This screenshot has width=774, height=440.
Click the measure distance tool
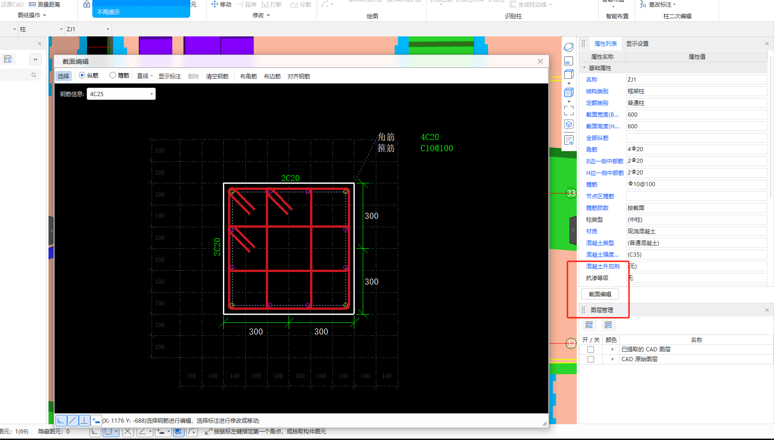(x=45, y=4)
